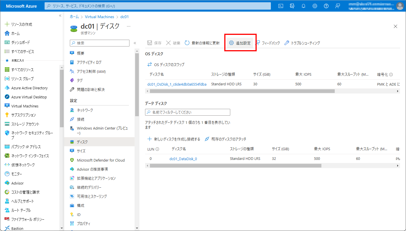Click the LUN info icon
Image resolution: width=406 pixels, height=231 pixels.
coord(157,149)
